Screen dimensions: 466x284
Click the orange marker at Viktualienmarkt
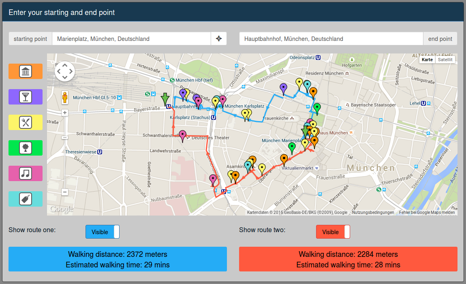click(x=284, y=160)
